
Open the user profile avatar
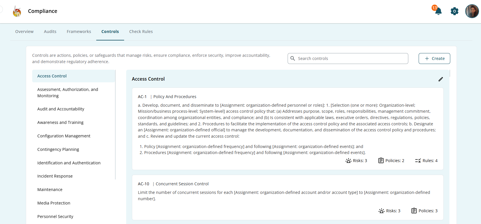[x=472, y=11]
